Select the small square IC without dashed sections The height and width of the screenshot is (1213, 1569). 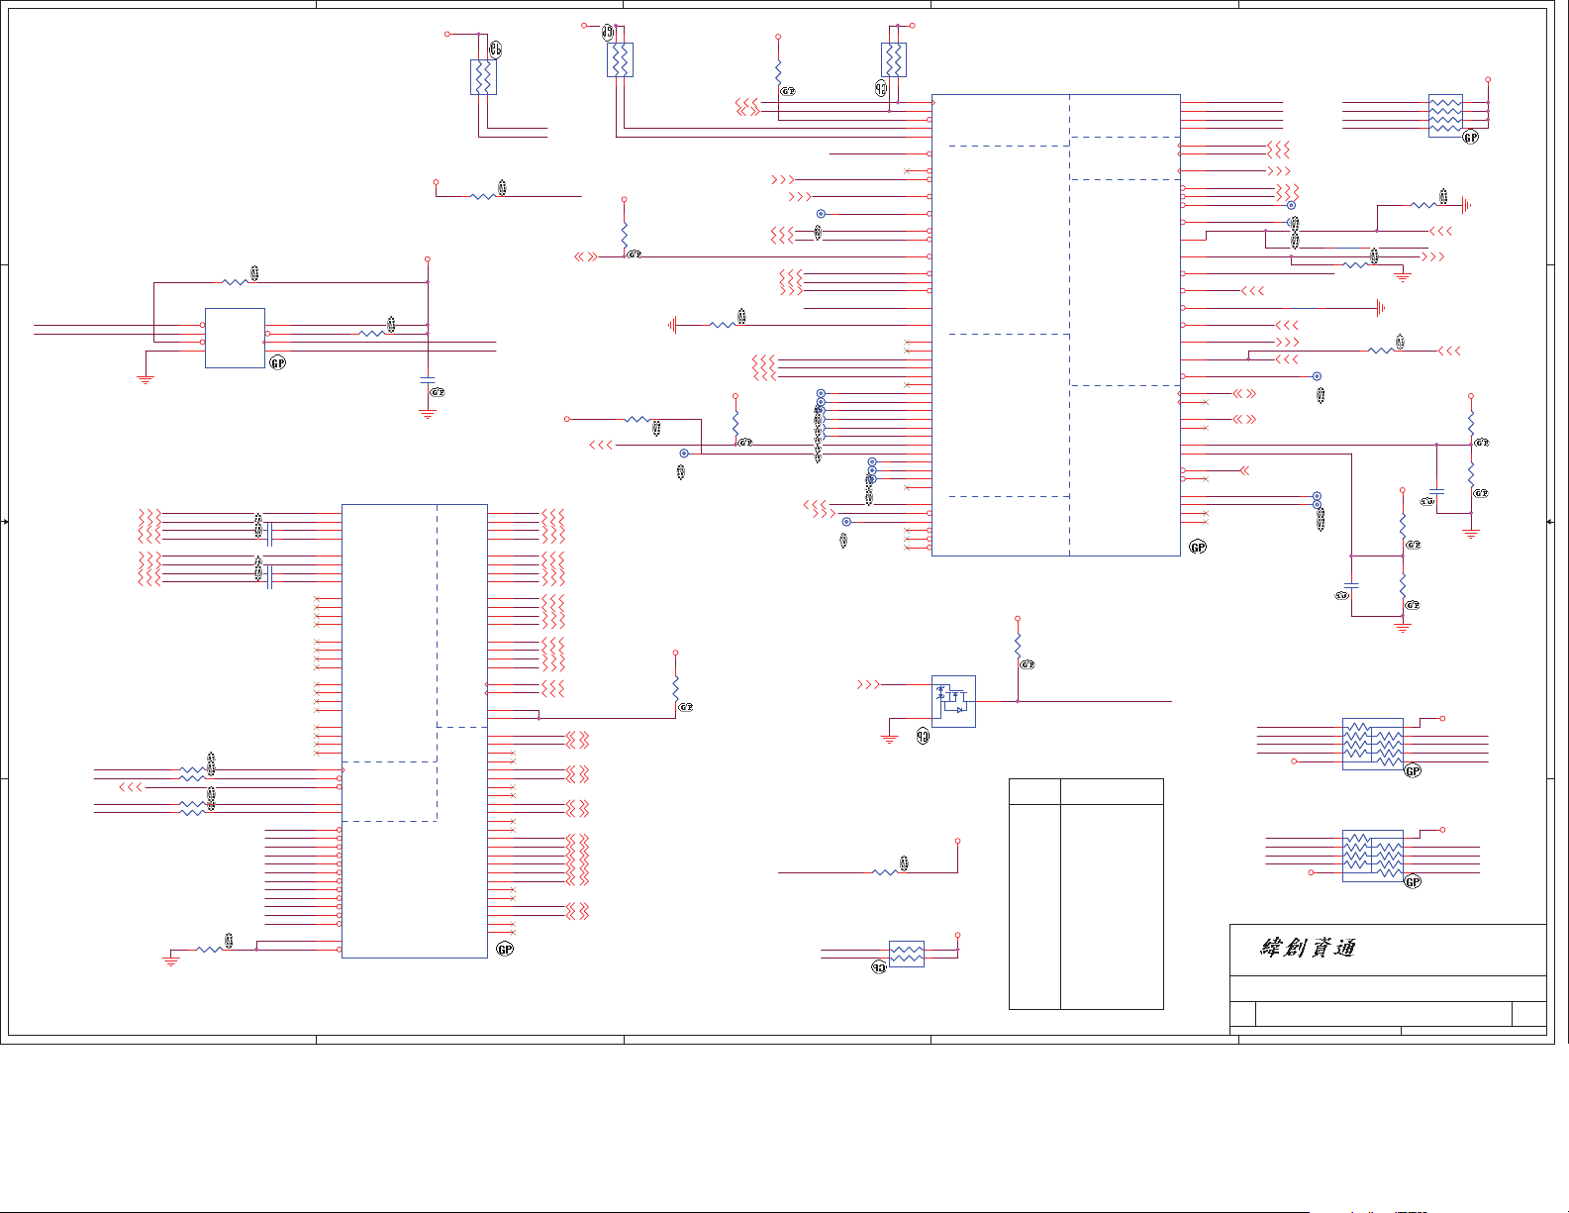235,338
